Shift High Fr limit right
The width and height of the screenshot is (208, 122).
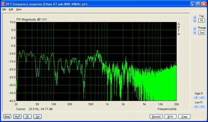202,98
